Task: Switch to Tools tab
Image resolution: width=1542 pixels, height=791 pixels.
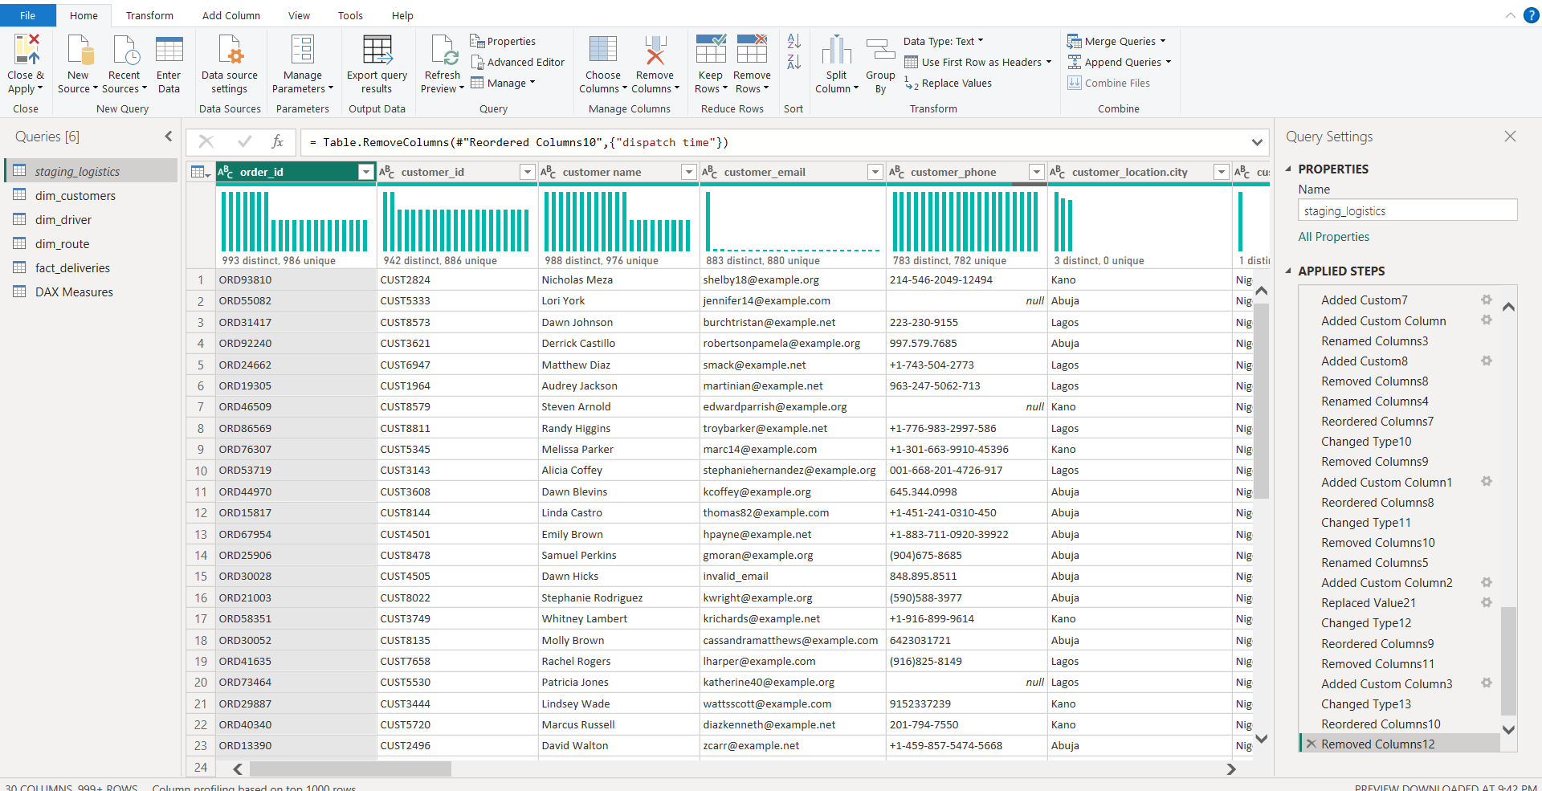Action: tap(350, 15)
